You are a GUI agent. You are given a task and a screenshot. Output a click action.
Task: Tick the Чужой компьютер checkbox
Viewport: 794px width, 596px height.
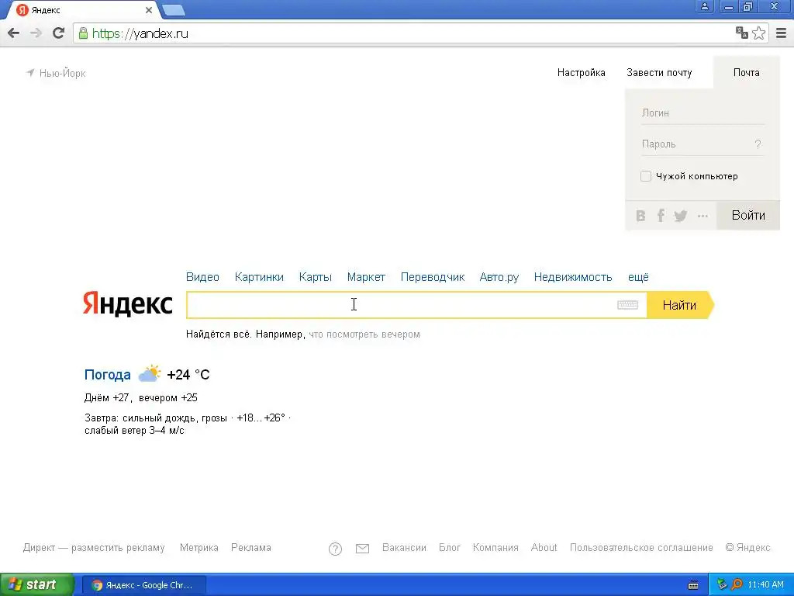(x=646, y=176)
